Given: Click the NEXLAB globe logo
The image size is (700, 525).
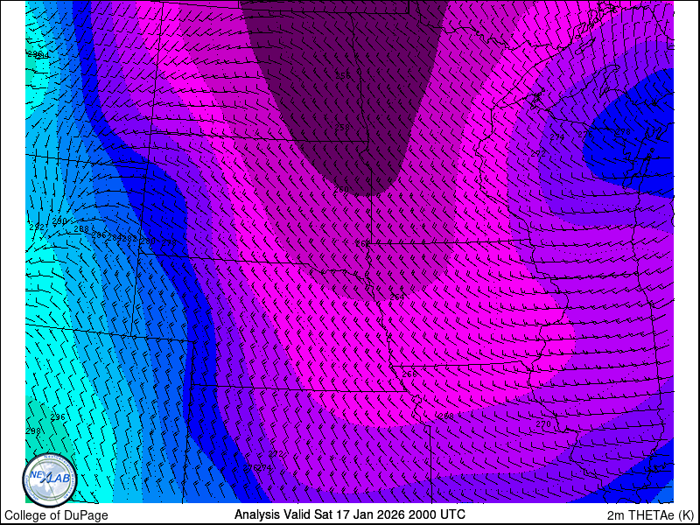Looking at the screenshot, I should 49,480.
